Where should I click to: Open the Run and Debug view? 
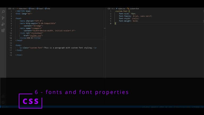tap(3, 24)
